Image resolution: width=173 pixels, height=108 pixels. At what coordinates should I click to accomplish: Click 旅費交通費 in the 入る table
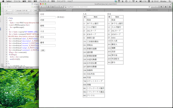[x=95, y=49]
